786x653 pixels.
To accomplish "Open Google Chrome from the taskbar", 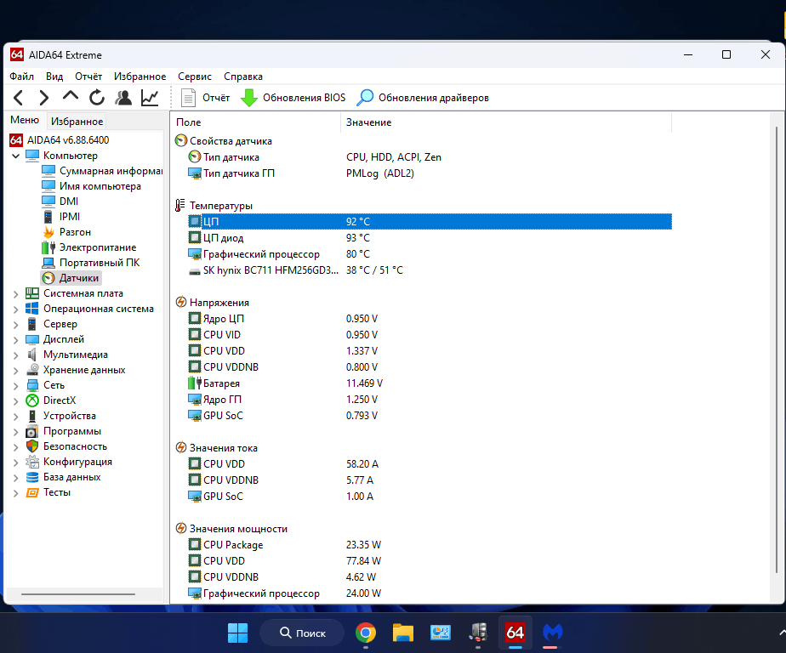I will point(366,633).
